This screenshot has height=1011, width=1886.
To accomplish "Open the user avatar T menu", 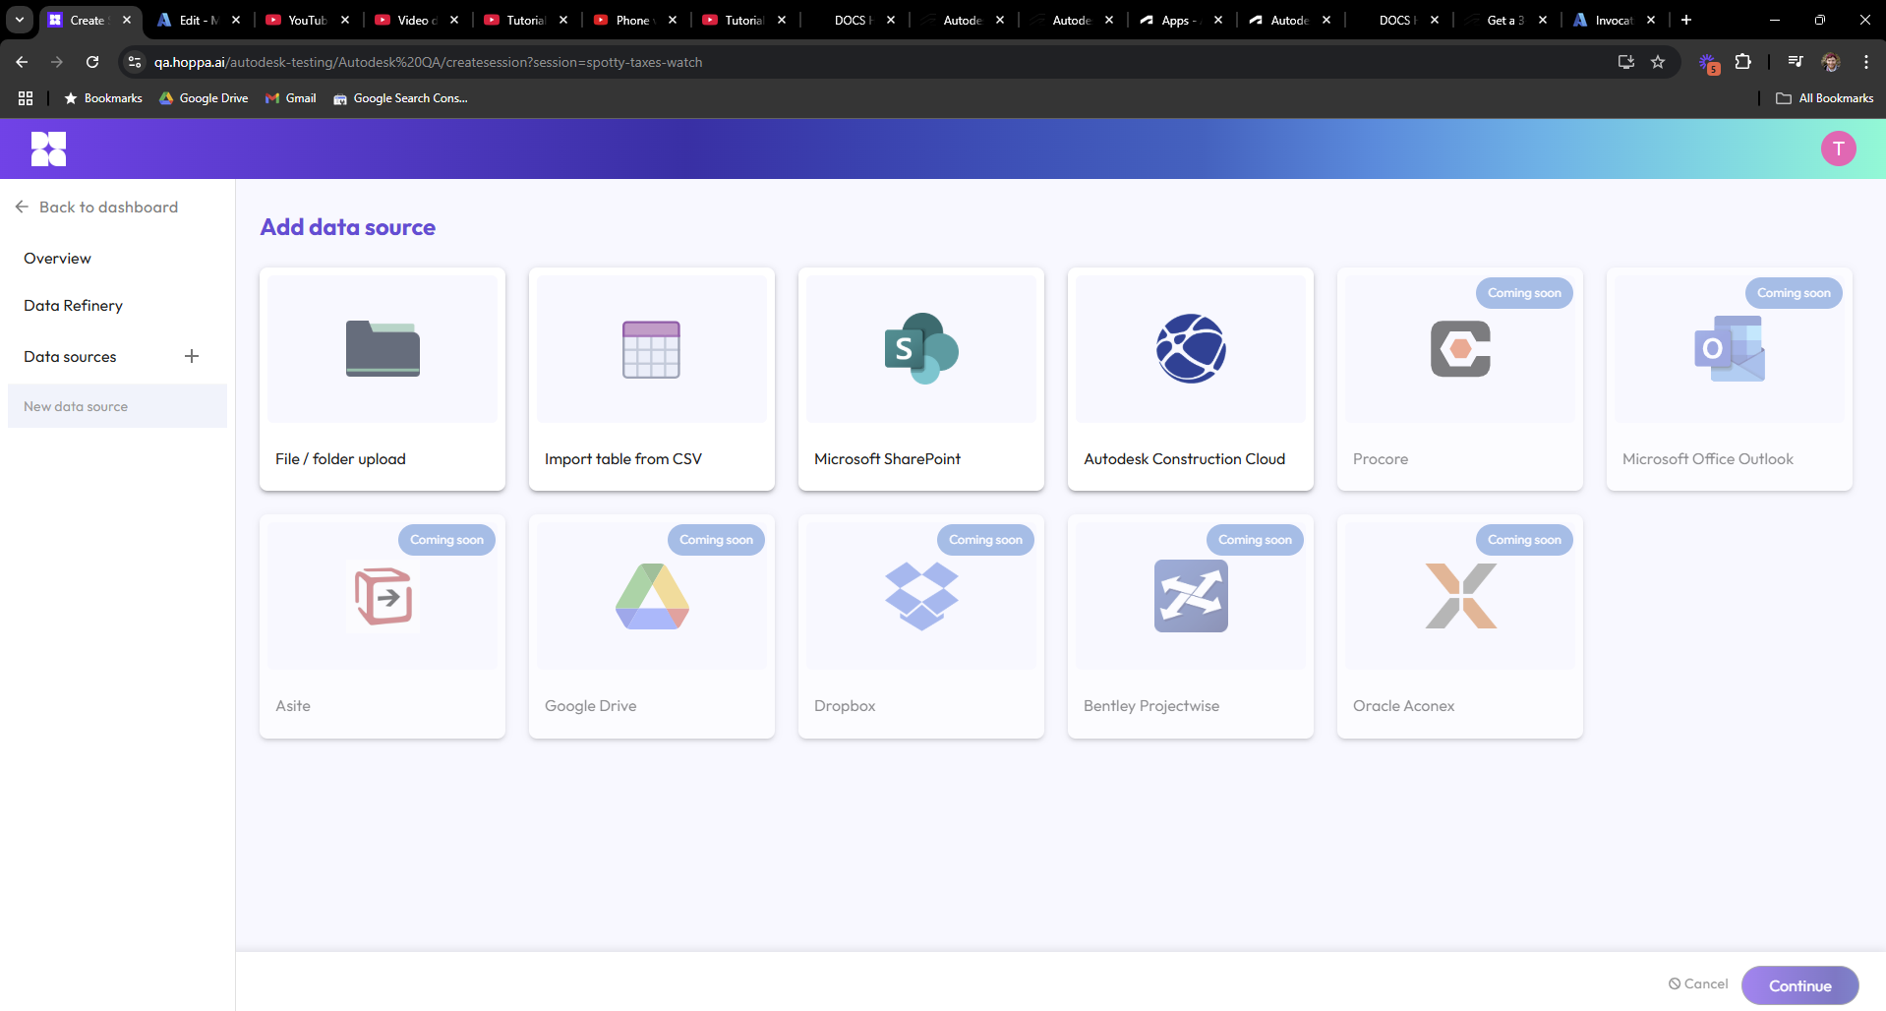I will point(1838,149).
